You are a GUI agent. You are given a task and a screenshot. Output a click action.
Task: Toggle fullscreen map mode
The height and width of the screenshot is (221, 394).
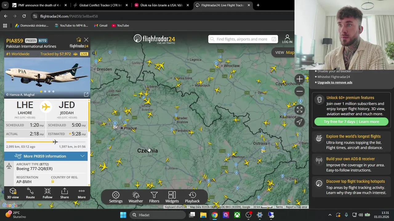tap(300, 110)
